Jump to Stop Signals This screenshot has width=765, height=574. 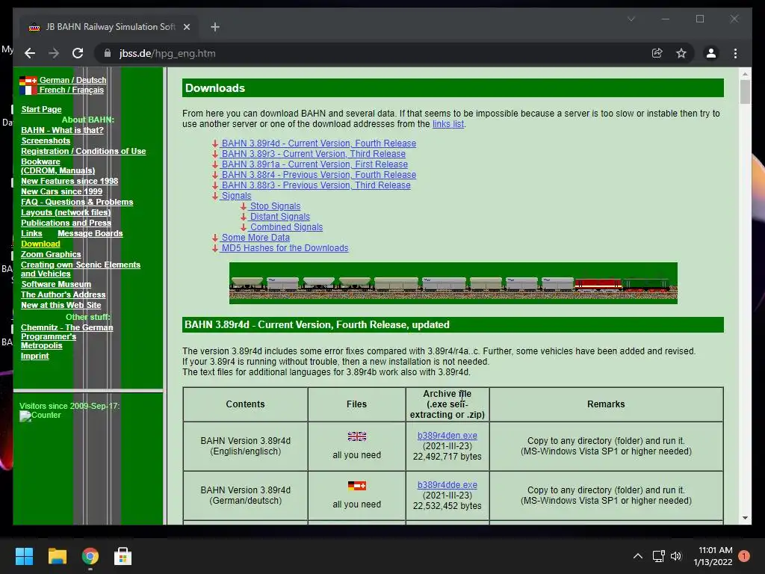pos(275,206)
